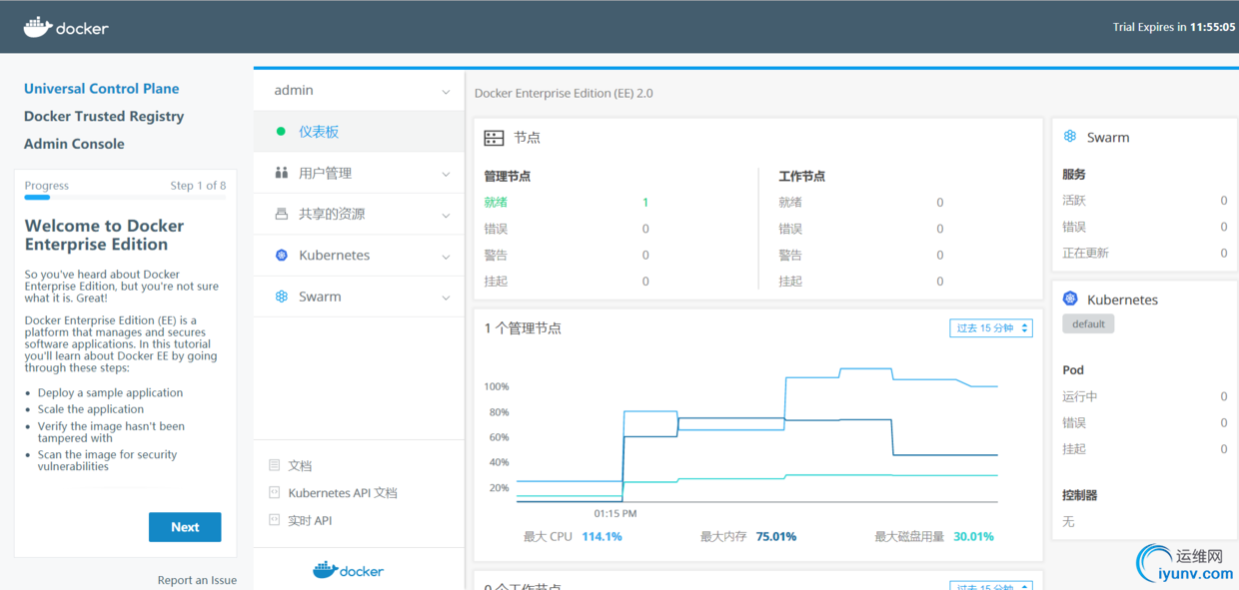The height and width of the screenshot is (590, 1239).
Task: Click the default namespace badge
Action: point(1088,324)
